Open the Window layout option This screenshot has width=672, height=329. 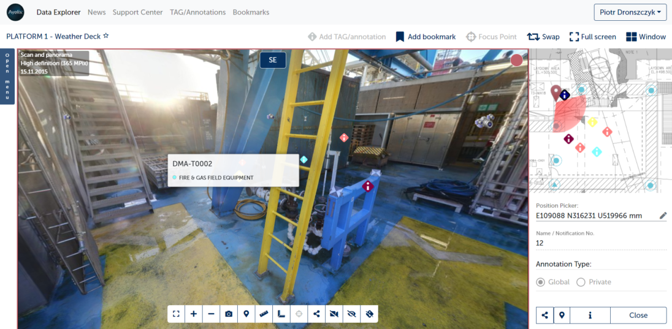pos(646,37)
